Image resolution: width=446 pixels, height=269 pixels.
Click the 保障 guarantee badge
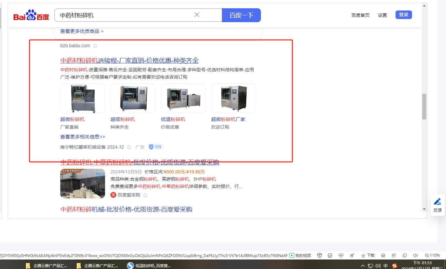click(156, 147)
